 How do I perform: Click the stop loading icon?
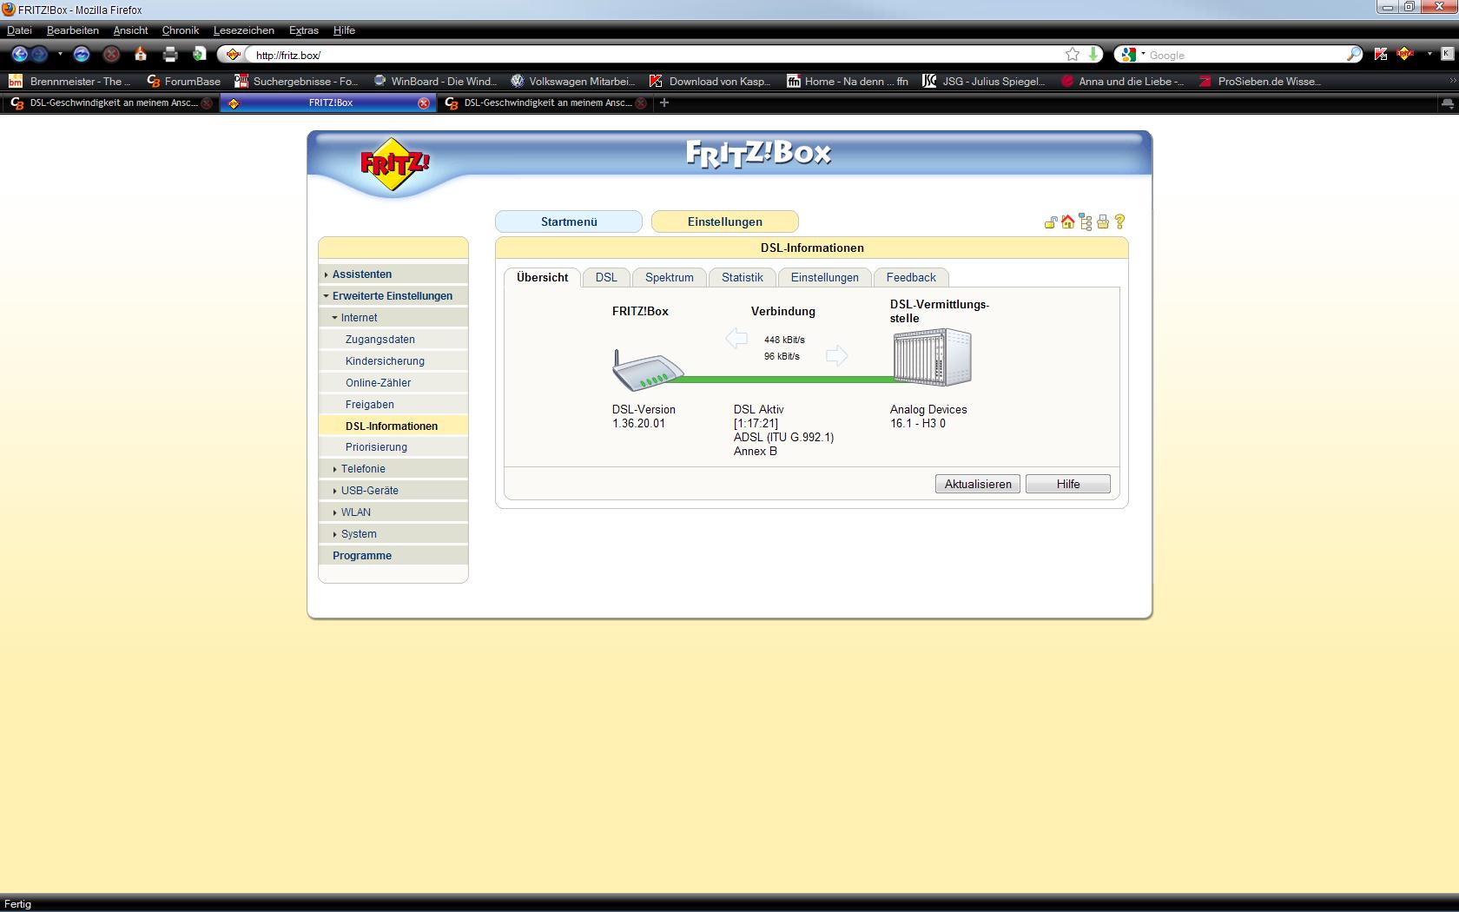click(x=111, y=55)
